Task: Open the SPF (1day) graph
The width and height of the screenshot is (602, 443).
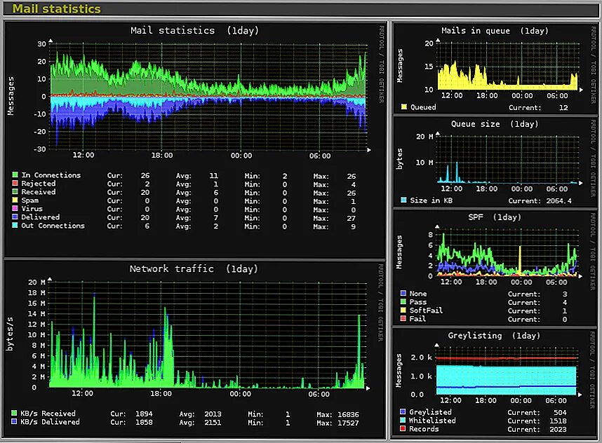Action: 495,267
